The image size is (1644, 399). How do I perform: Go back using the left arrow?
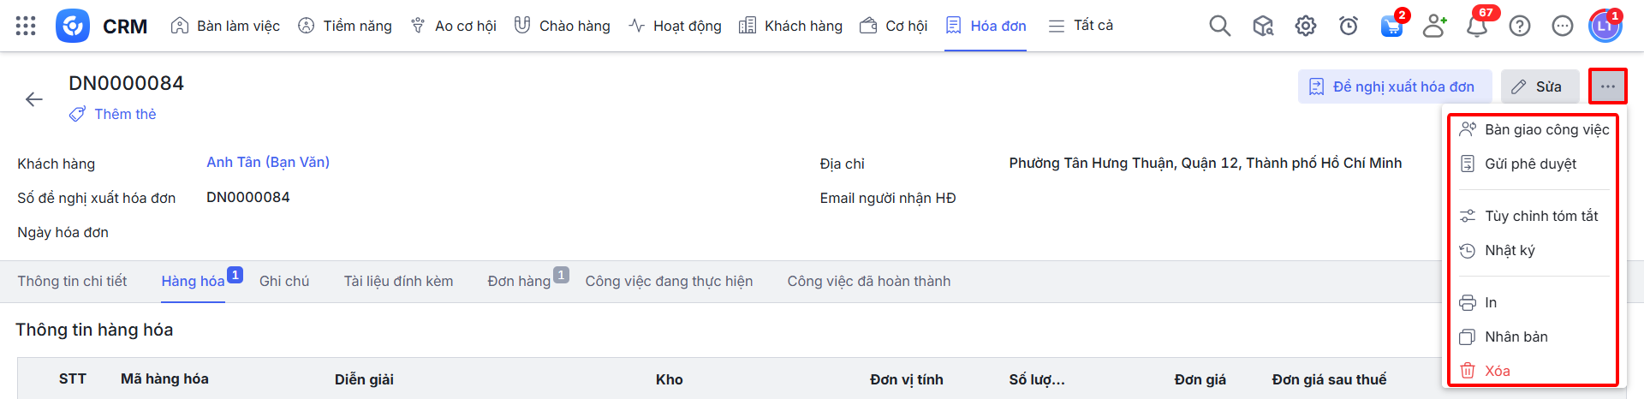click(34, 99)
